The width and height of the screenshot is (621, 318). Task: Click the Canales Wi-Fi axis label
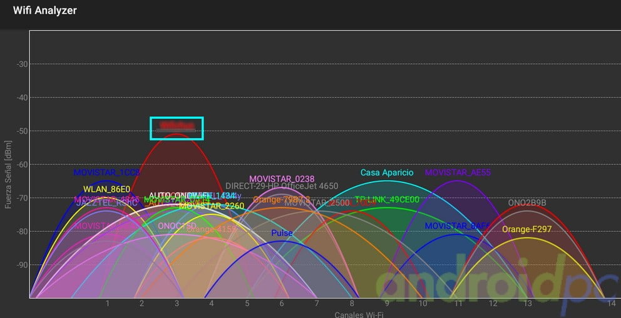[359, 314]
